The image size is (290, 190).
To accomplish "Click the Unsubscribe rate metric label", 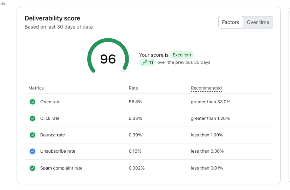I will tap(58, 151).
